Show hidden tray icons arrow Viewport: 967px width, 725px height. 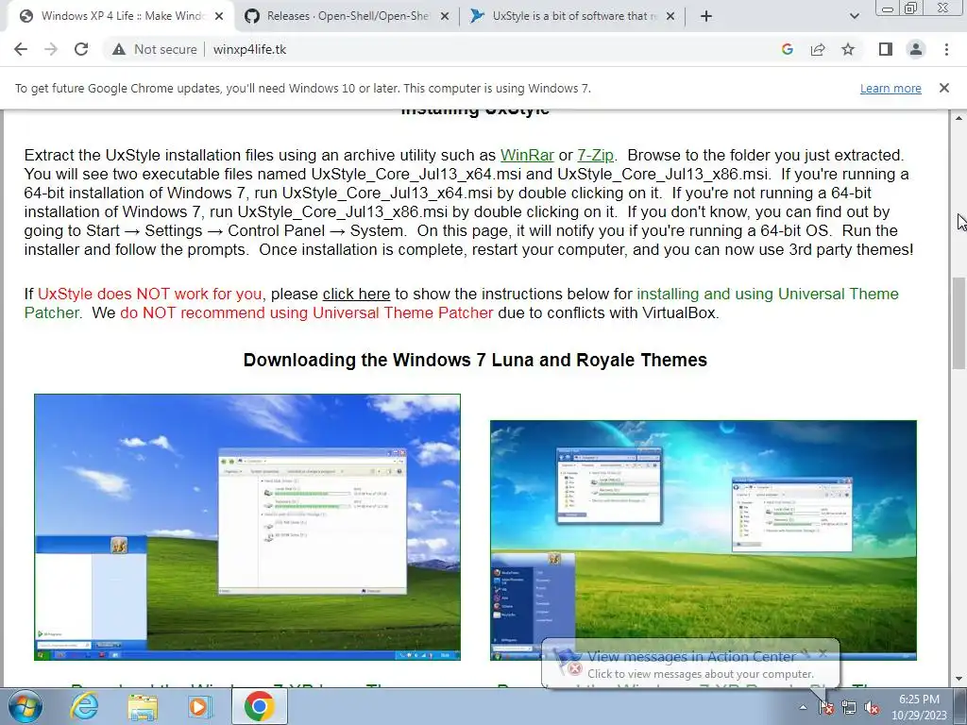click(x=803, y=707)
